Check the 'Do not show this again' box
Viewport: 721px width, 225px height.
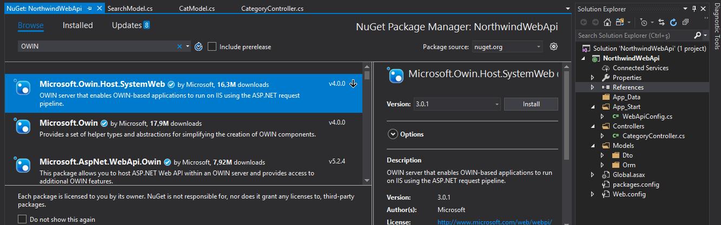point(22,219)
